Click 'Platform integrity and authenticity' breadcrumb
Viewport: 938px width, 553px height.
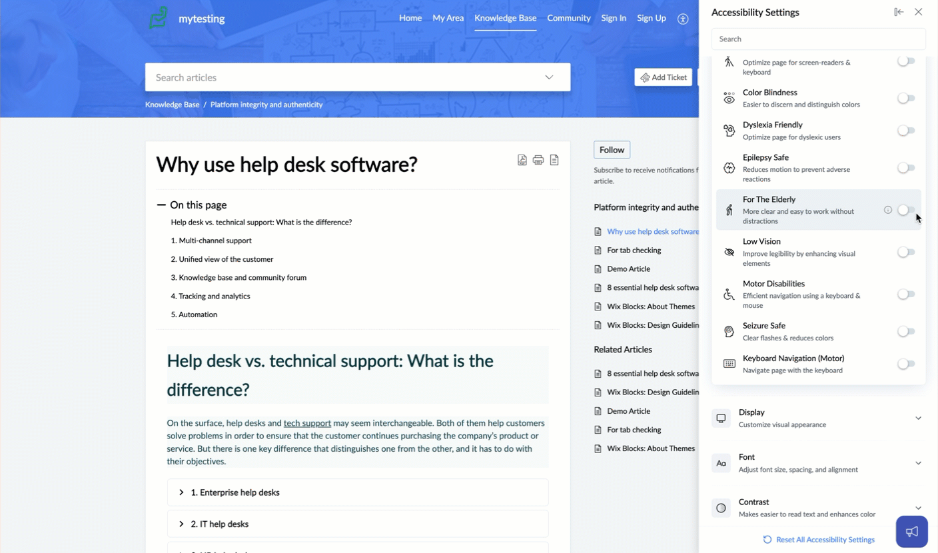pyautogui.click(x=266, y=105)
